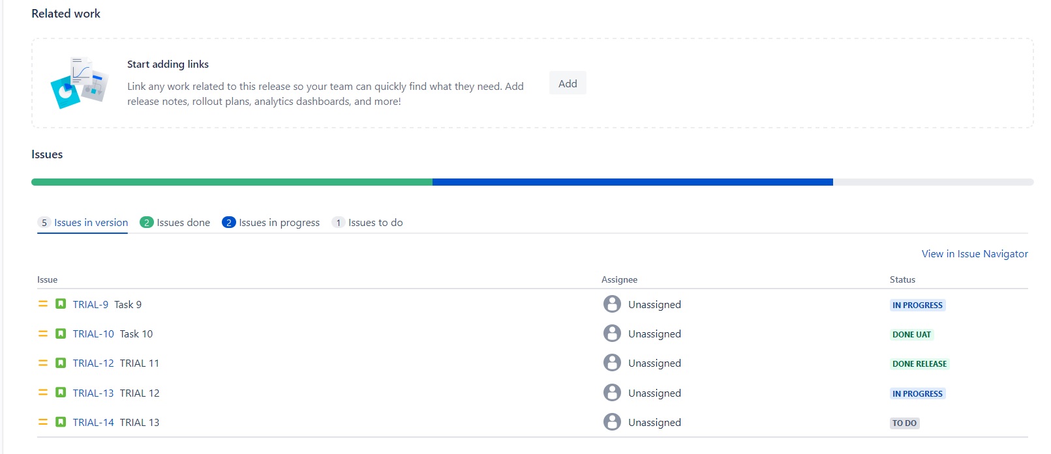Open issue TRIAL-13 link
This screenshot has width=1051, height=454.
click(93, 393)
